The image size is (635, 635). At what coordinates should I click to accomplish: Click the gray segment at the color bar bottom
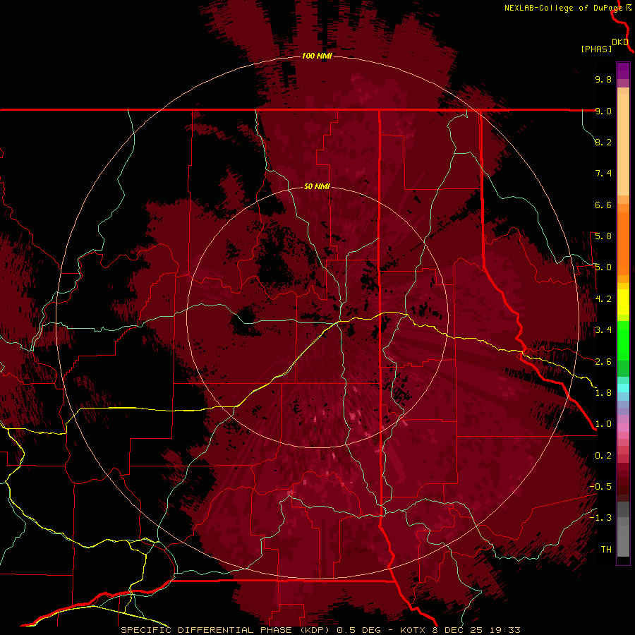pyautogui.click(x=623, y=543)
